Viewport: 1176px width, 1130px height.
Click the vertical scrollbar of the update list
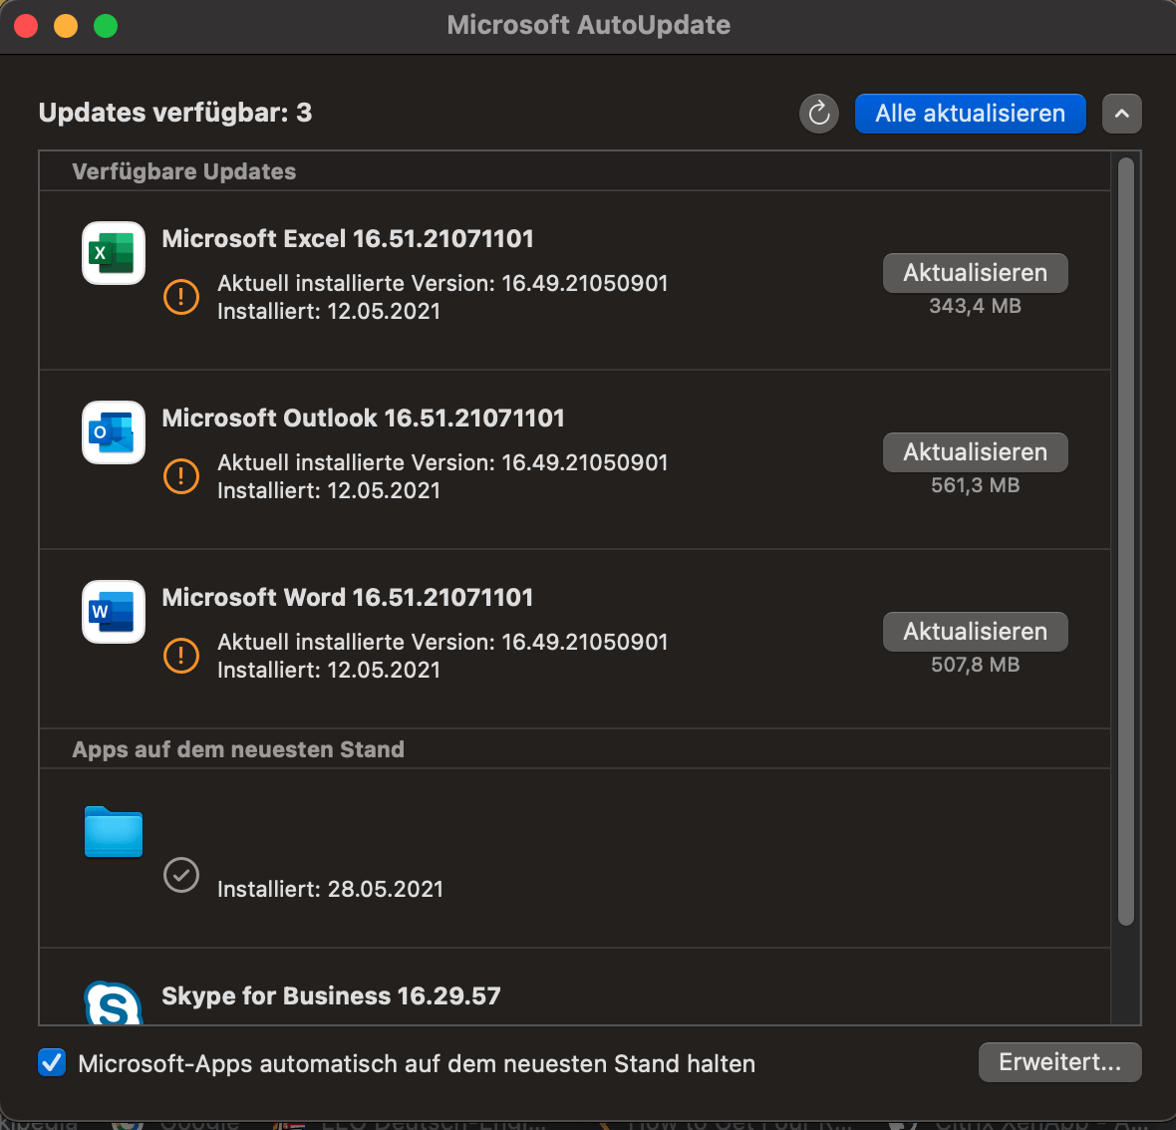click(x=1126, y=541)
